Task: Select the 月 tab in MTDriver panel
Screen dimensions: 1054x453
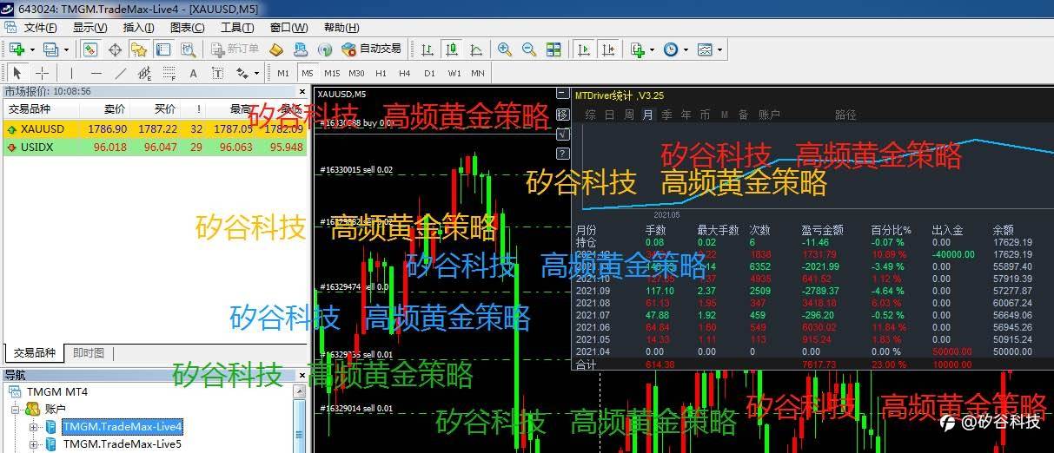Action: (x=647, y=115)
